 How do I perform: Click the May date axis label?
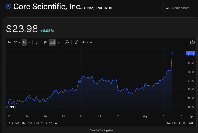[145, 116]
